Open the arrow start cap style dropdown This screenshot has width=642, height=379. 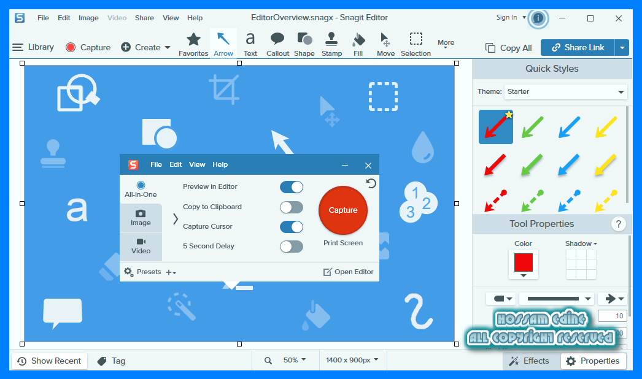[501, 299]
